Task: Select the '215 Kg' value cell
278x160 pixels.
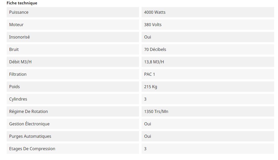Action: click(x=151, y=87)
